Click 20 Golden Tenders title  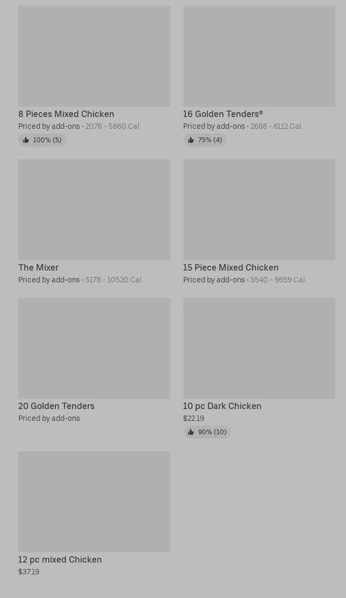click(x=56, y=406)
